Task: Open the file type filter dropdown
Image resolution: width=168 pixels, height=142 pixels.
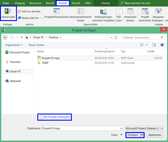Action: coord(144,128)
